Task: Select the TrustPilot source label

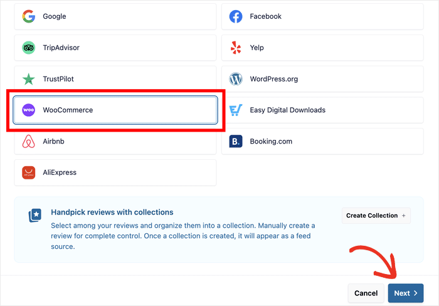Action: pyautogui.click(x=58, y=79)
